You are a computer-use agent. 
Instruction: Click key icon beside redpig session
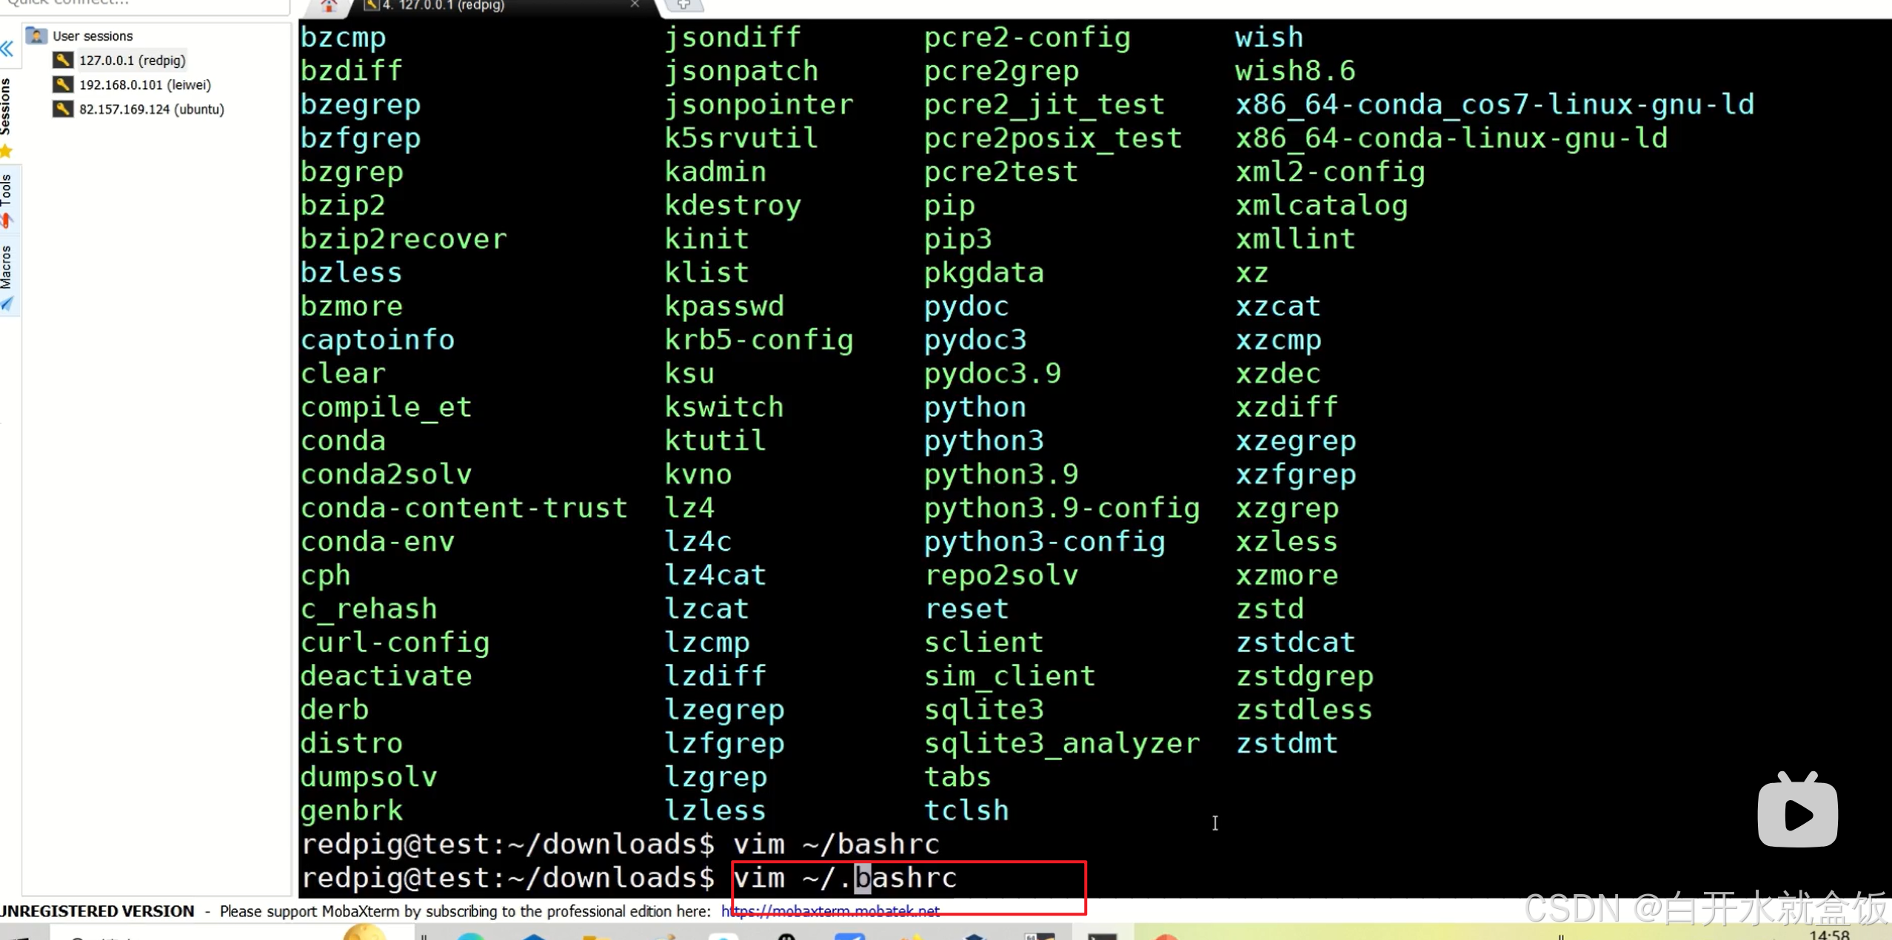(x=63, y=60)
